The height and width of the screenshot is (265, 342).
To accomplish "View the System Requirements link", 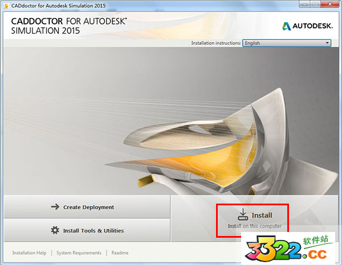I will [x=79, y=253].
